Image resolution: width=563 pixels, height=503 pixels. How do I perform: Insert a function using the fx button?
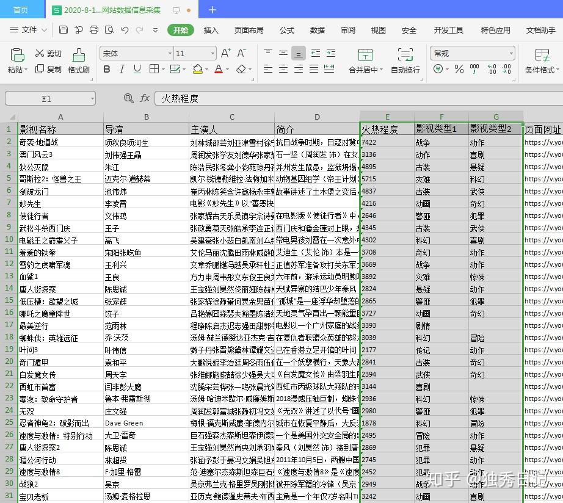143,98
